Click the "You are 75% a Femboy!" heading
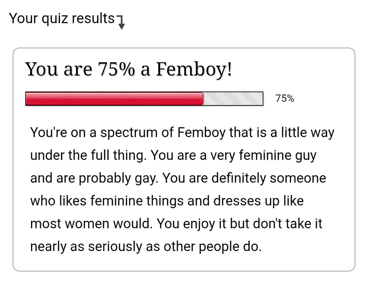Viewport: 368px width, 281px height. click(129, 70)
